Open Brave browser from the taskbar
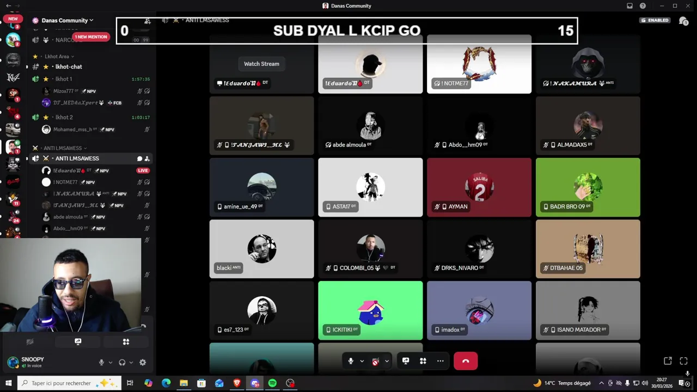697x392 pixels. pos(237,383)
